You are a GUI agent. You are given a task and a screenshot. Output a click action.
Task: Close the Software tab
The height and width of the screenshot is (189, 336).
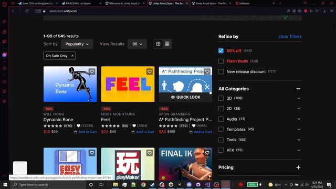click(274, 4)
